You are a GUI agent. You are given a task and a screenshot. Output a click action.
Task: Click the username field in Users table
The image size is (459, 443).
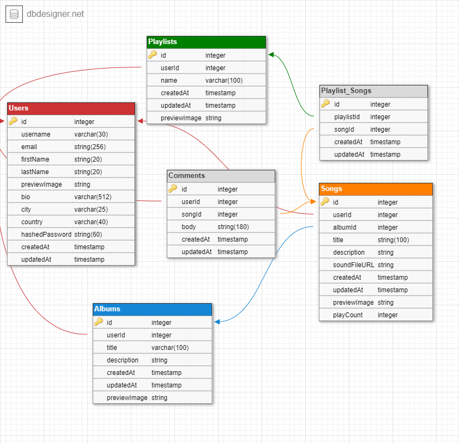tap(36, 134)
